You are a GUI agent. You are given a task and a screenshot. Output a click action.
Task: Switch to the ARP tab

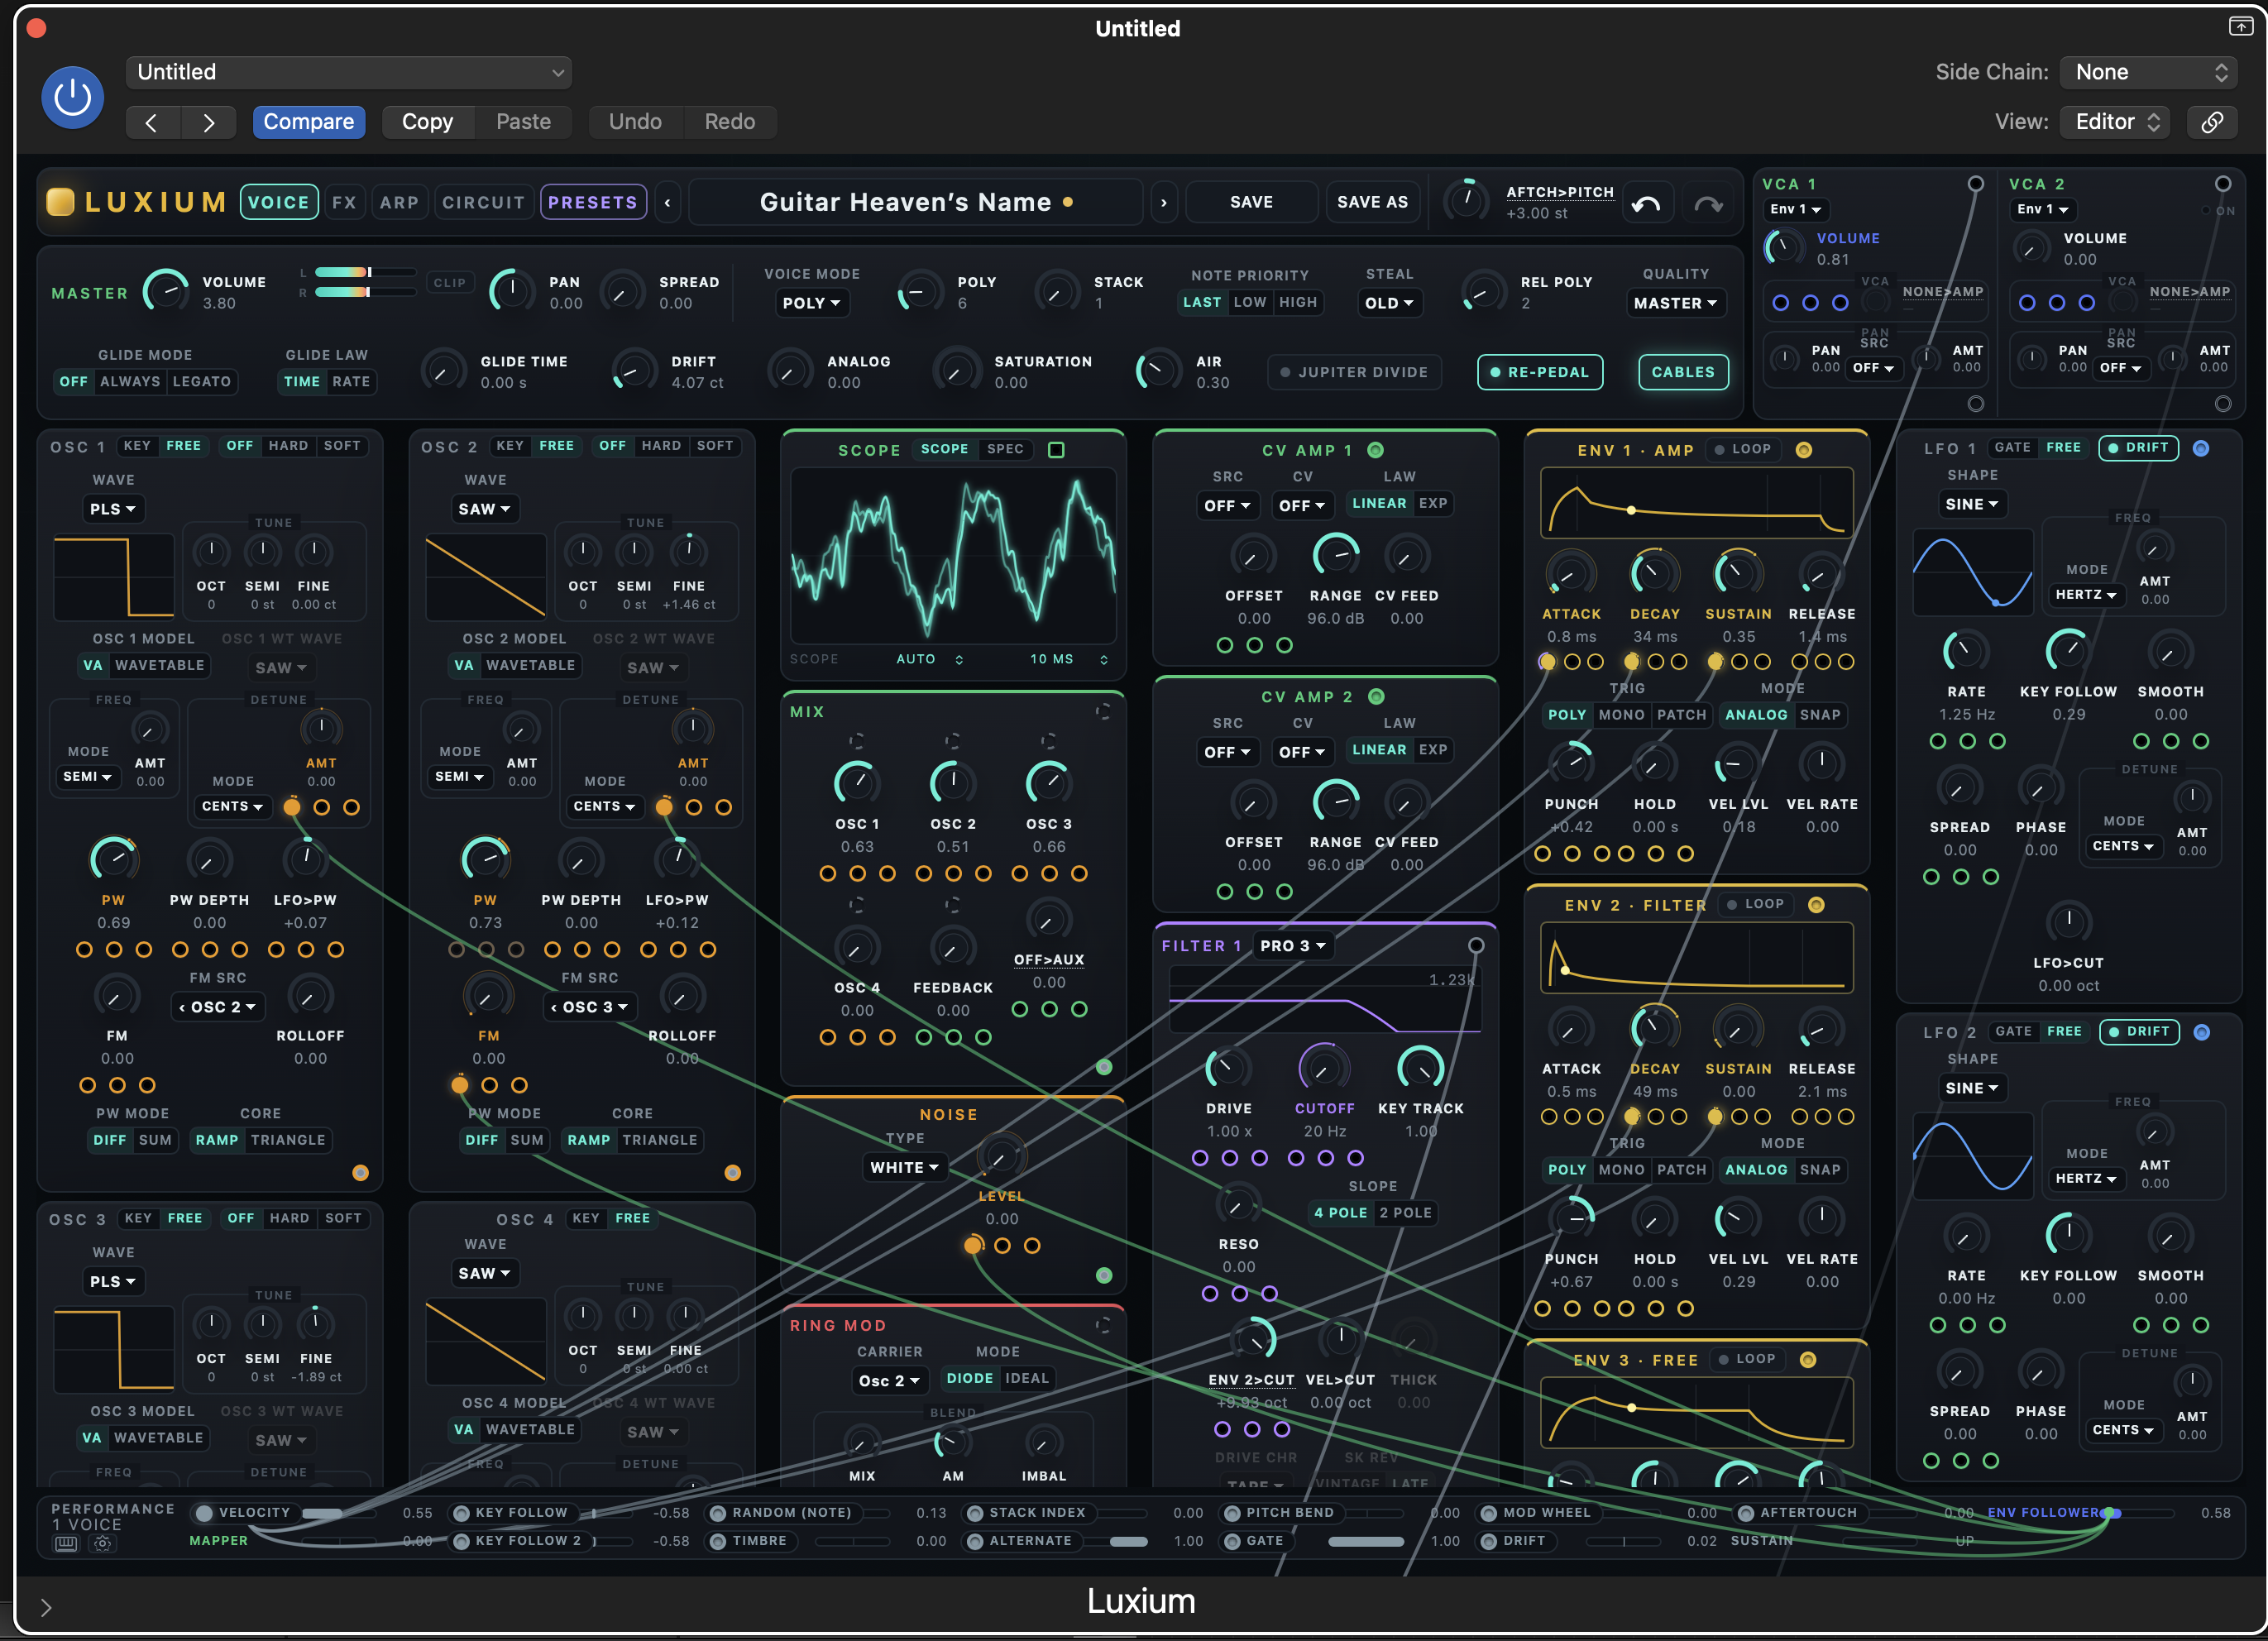[x=399, y=202]
